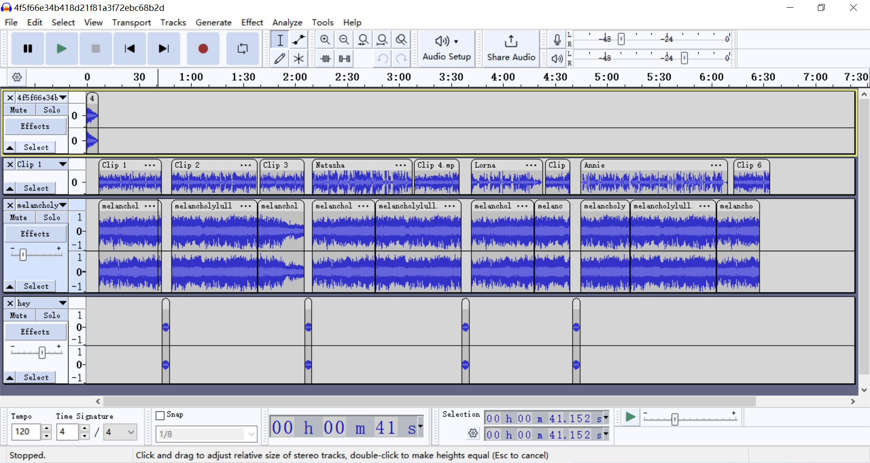Open the Effect menu

pyautogui.click(x=252, y=22)
